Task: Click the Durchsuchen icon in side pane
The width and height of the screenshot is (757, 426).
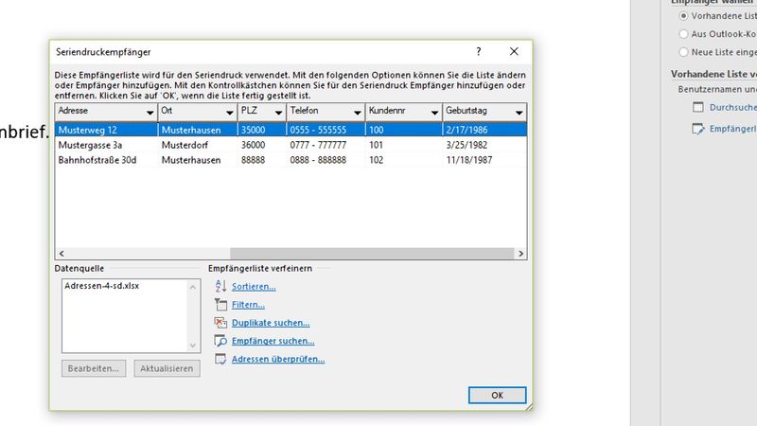Action: pyautogui.click(x=698, y=107)
